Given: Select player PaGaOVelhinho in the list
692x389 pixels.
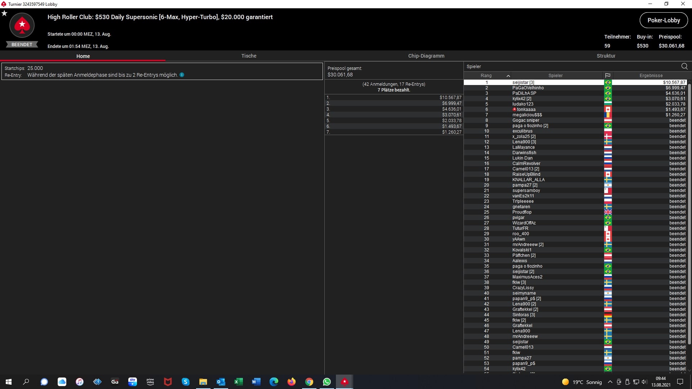Looking at the screenshot, I should (x=528, y=88).
